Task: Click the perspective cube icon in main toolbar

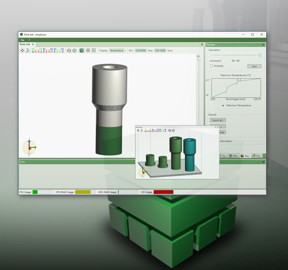Action: [x=69, y=51]
